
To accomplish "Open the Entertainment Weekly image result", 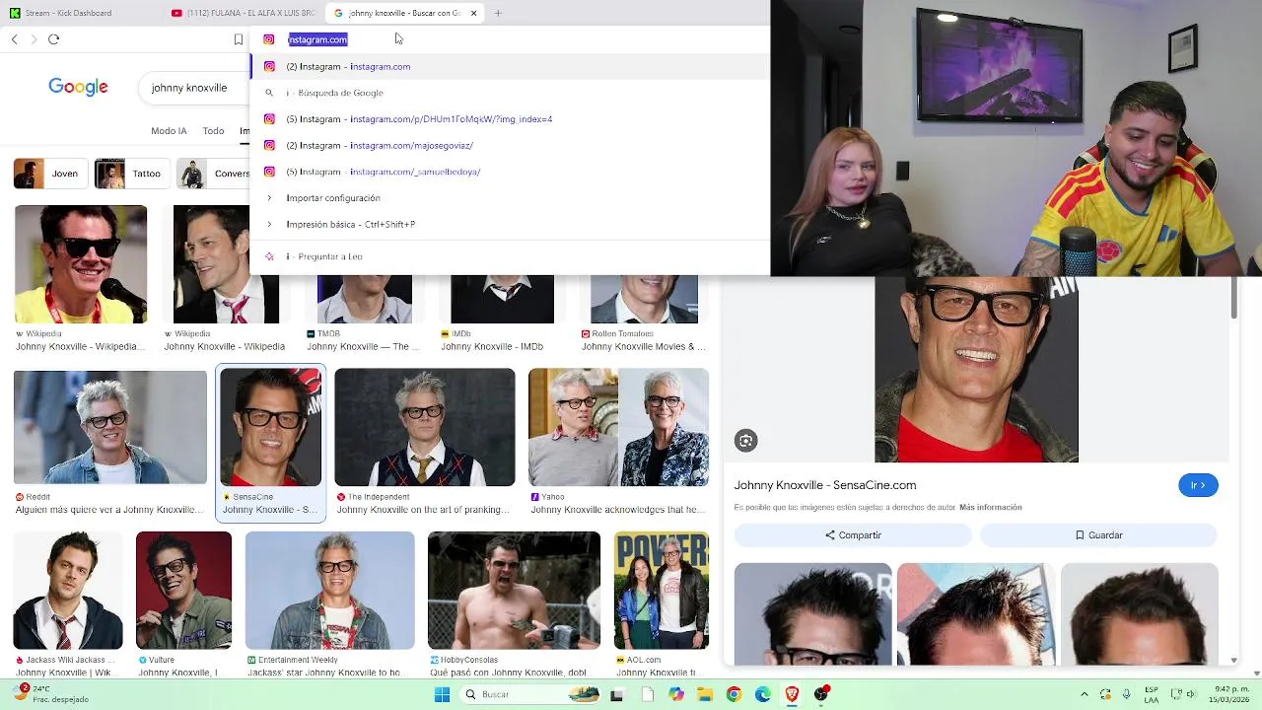I will coord(329,591).
